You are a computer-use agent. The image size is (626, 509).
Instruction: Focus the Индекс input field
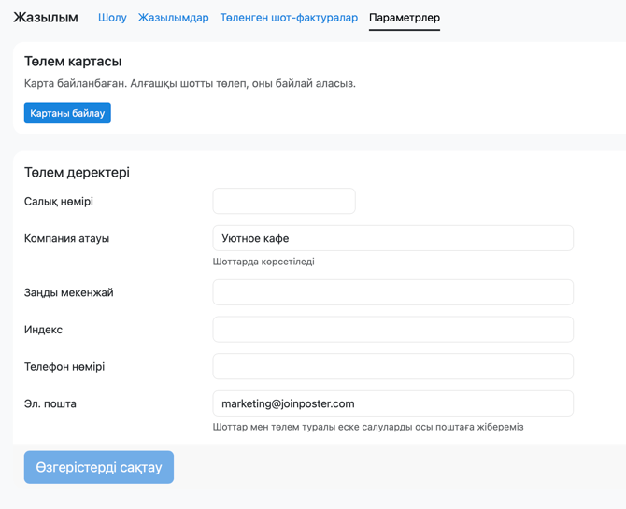(x=392, y=330)
